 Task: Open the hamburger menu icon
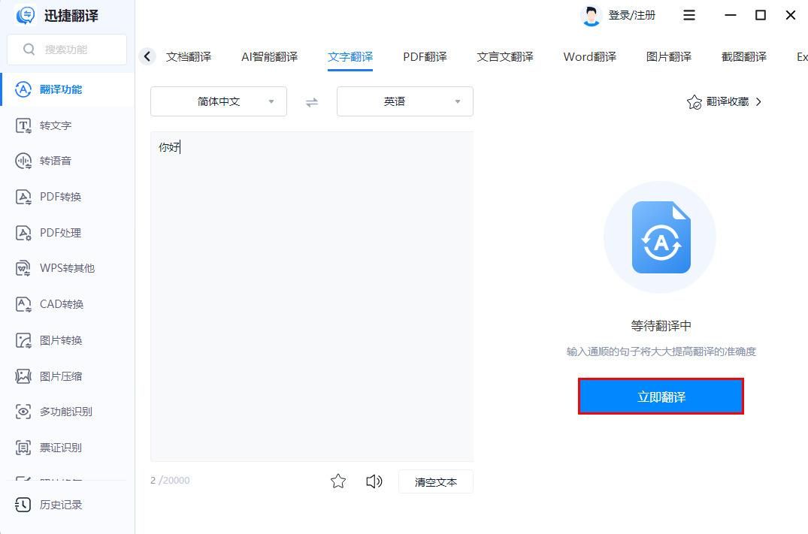pyautogui.click(x=689, y=16)
